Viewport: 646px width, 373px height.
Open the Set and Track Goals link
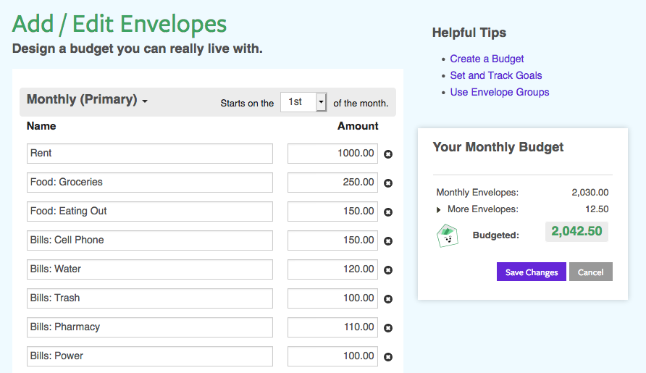(495, 75)
